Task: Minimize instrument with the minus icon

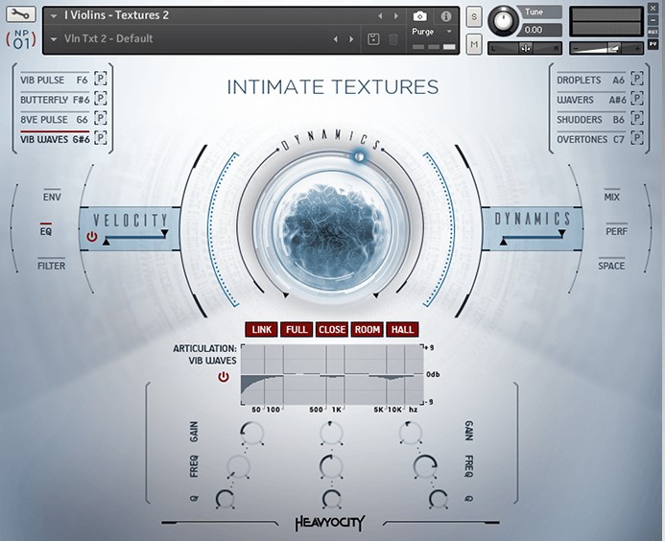Action: [x=653, y=20]
